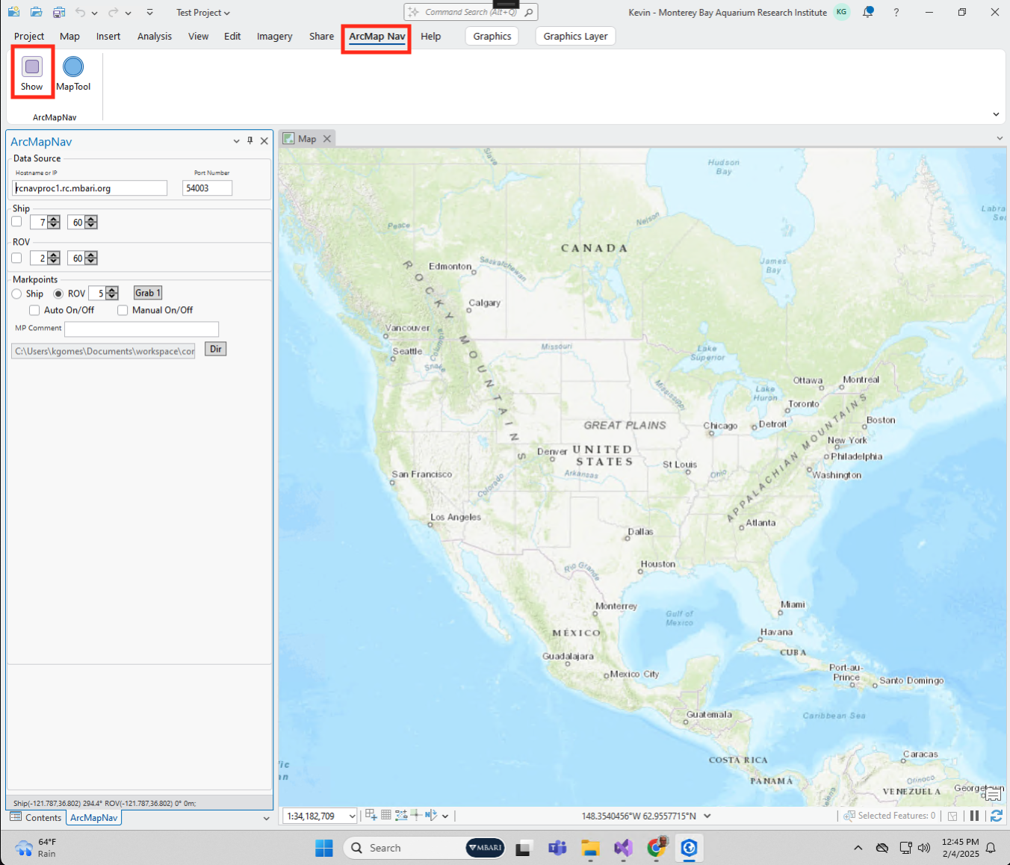The image size is (1010, 865).
Task: Enable the Ship checkbox in ArcMapNav panel
Action: (x=16, y=221)
